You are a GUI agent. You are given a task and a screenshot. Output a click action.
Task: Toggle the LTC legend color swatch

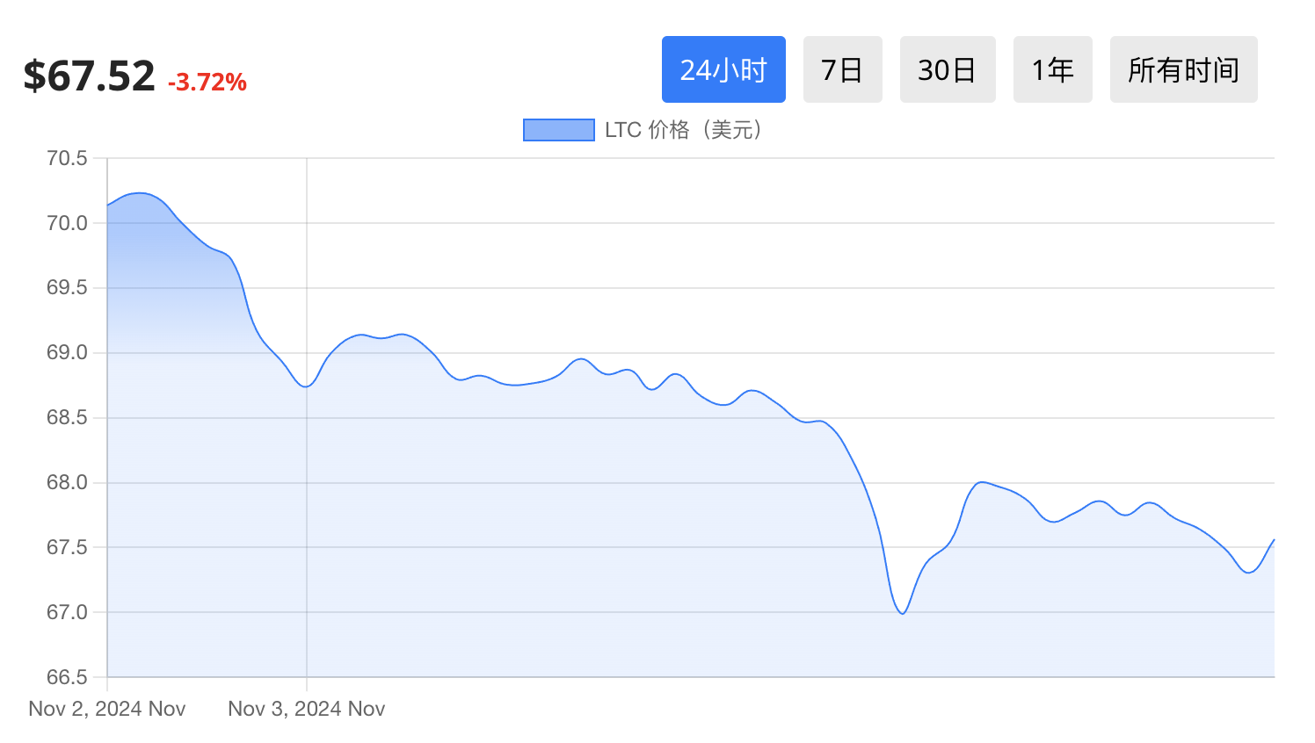(x=558, y=130)
